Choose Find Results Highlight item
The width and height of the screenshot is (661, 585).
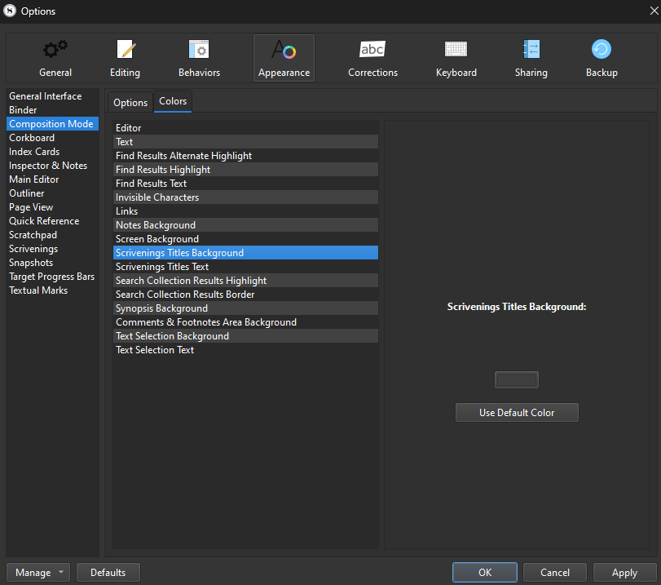(x=246, y=170)
